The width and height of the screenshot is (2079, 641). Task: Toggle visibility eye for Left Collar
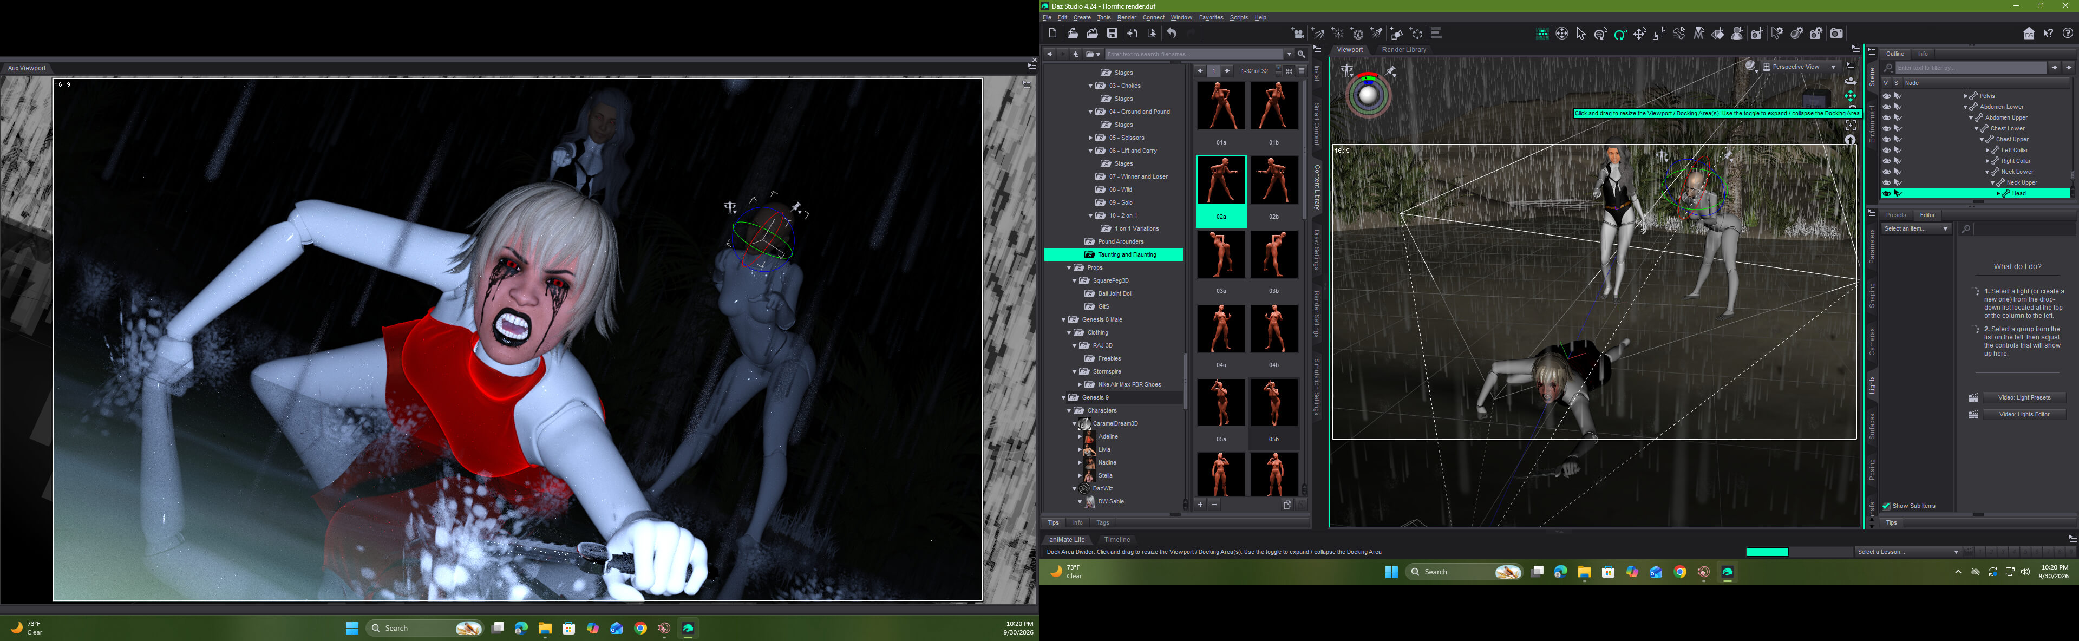pos(1886,150)
